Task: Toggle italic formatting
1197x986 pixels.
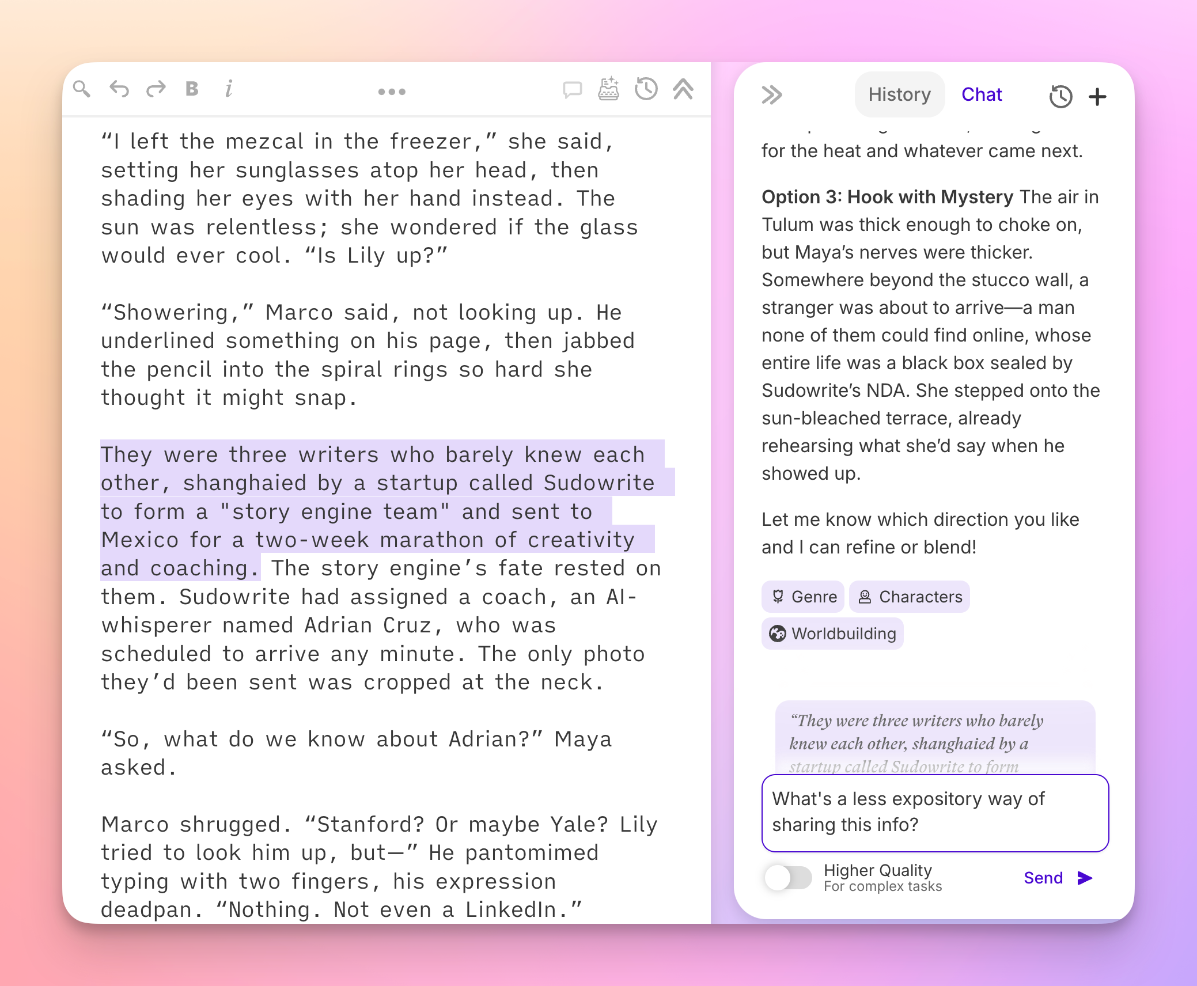Action: (x=229, y=89)
